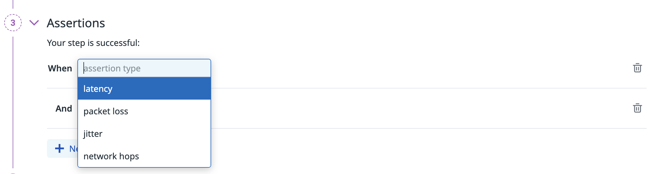Click the divider line under the "When" row
Viewport: 650px width, 174px height.
pyautogui.click(x=422, y=88)
